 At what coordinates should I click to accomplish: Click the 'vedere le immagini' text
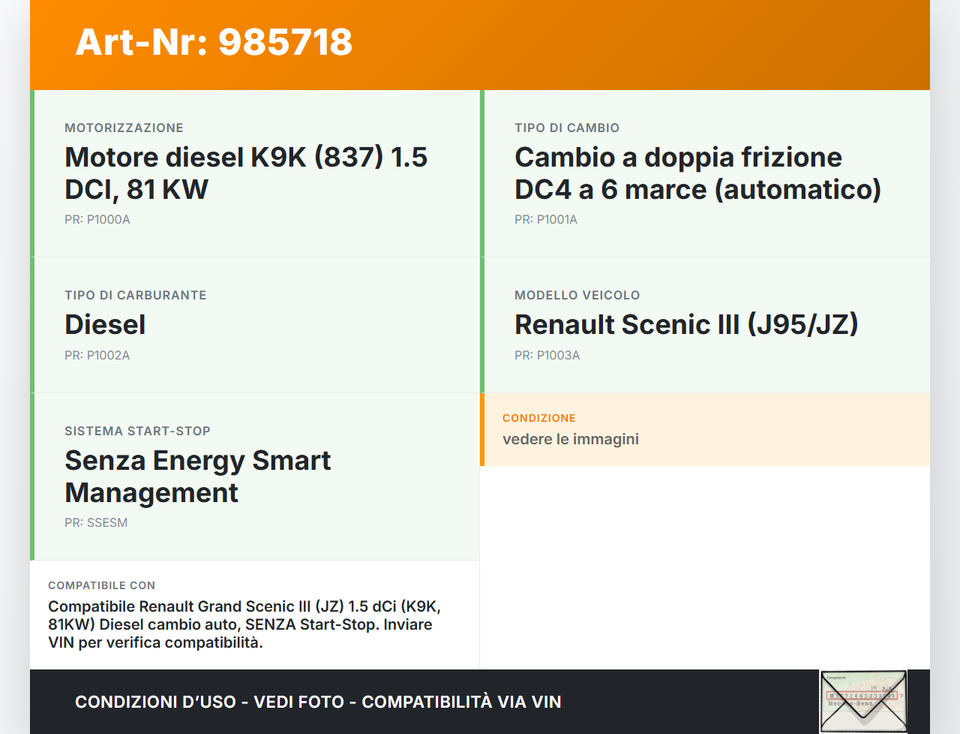coord(571,439)
